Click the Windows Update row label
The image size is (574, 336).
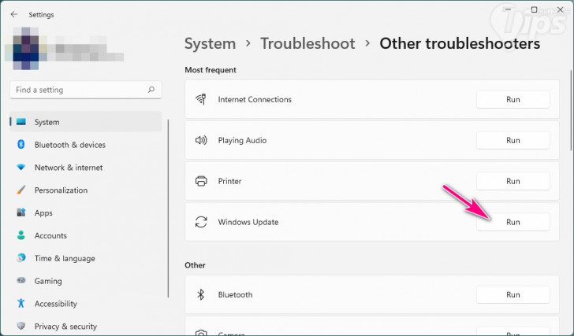tap(248, 222)
